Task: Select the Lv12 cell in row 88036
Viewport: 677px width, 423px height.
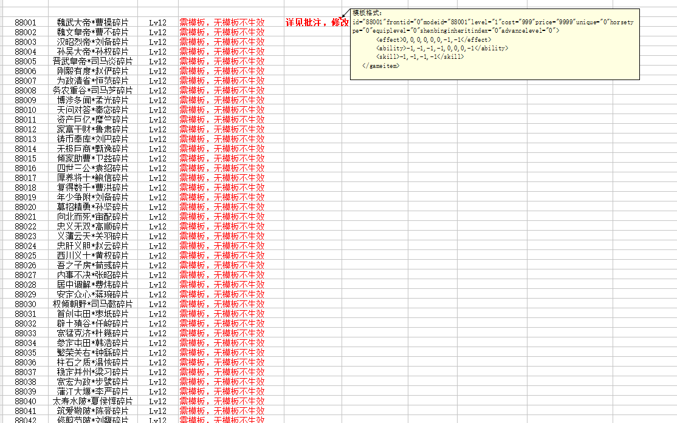Action: (x=157, y=363)
